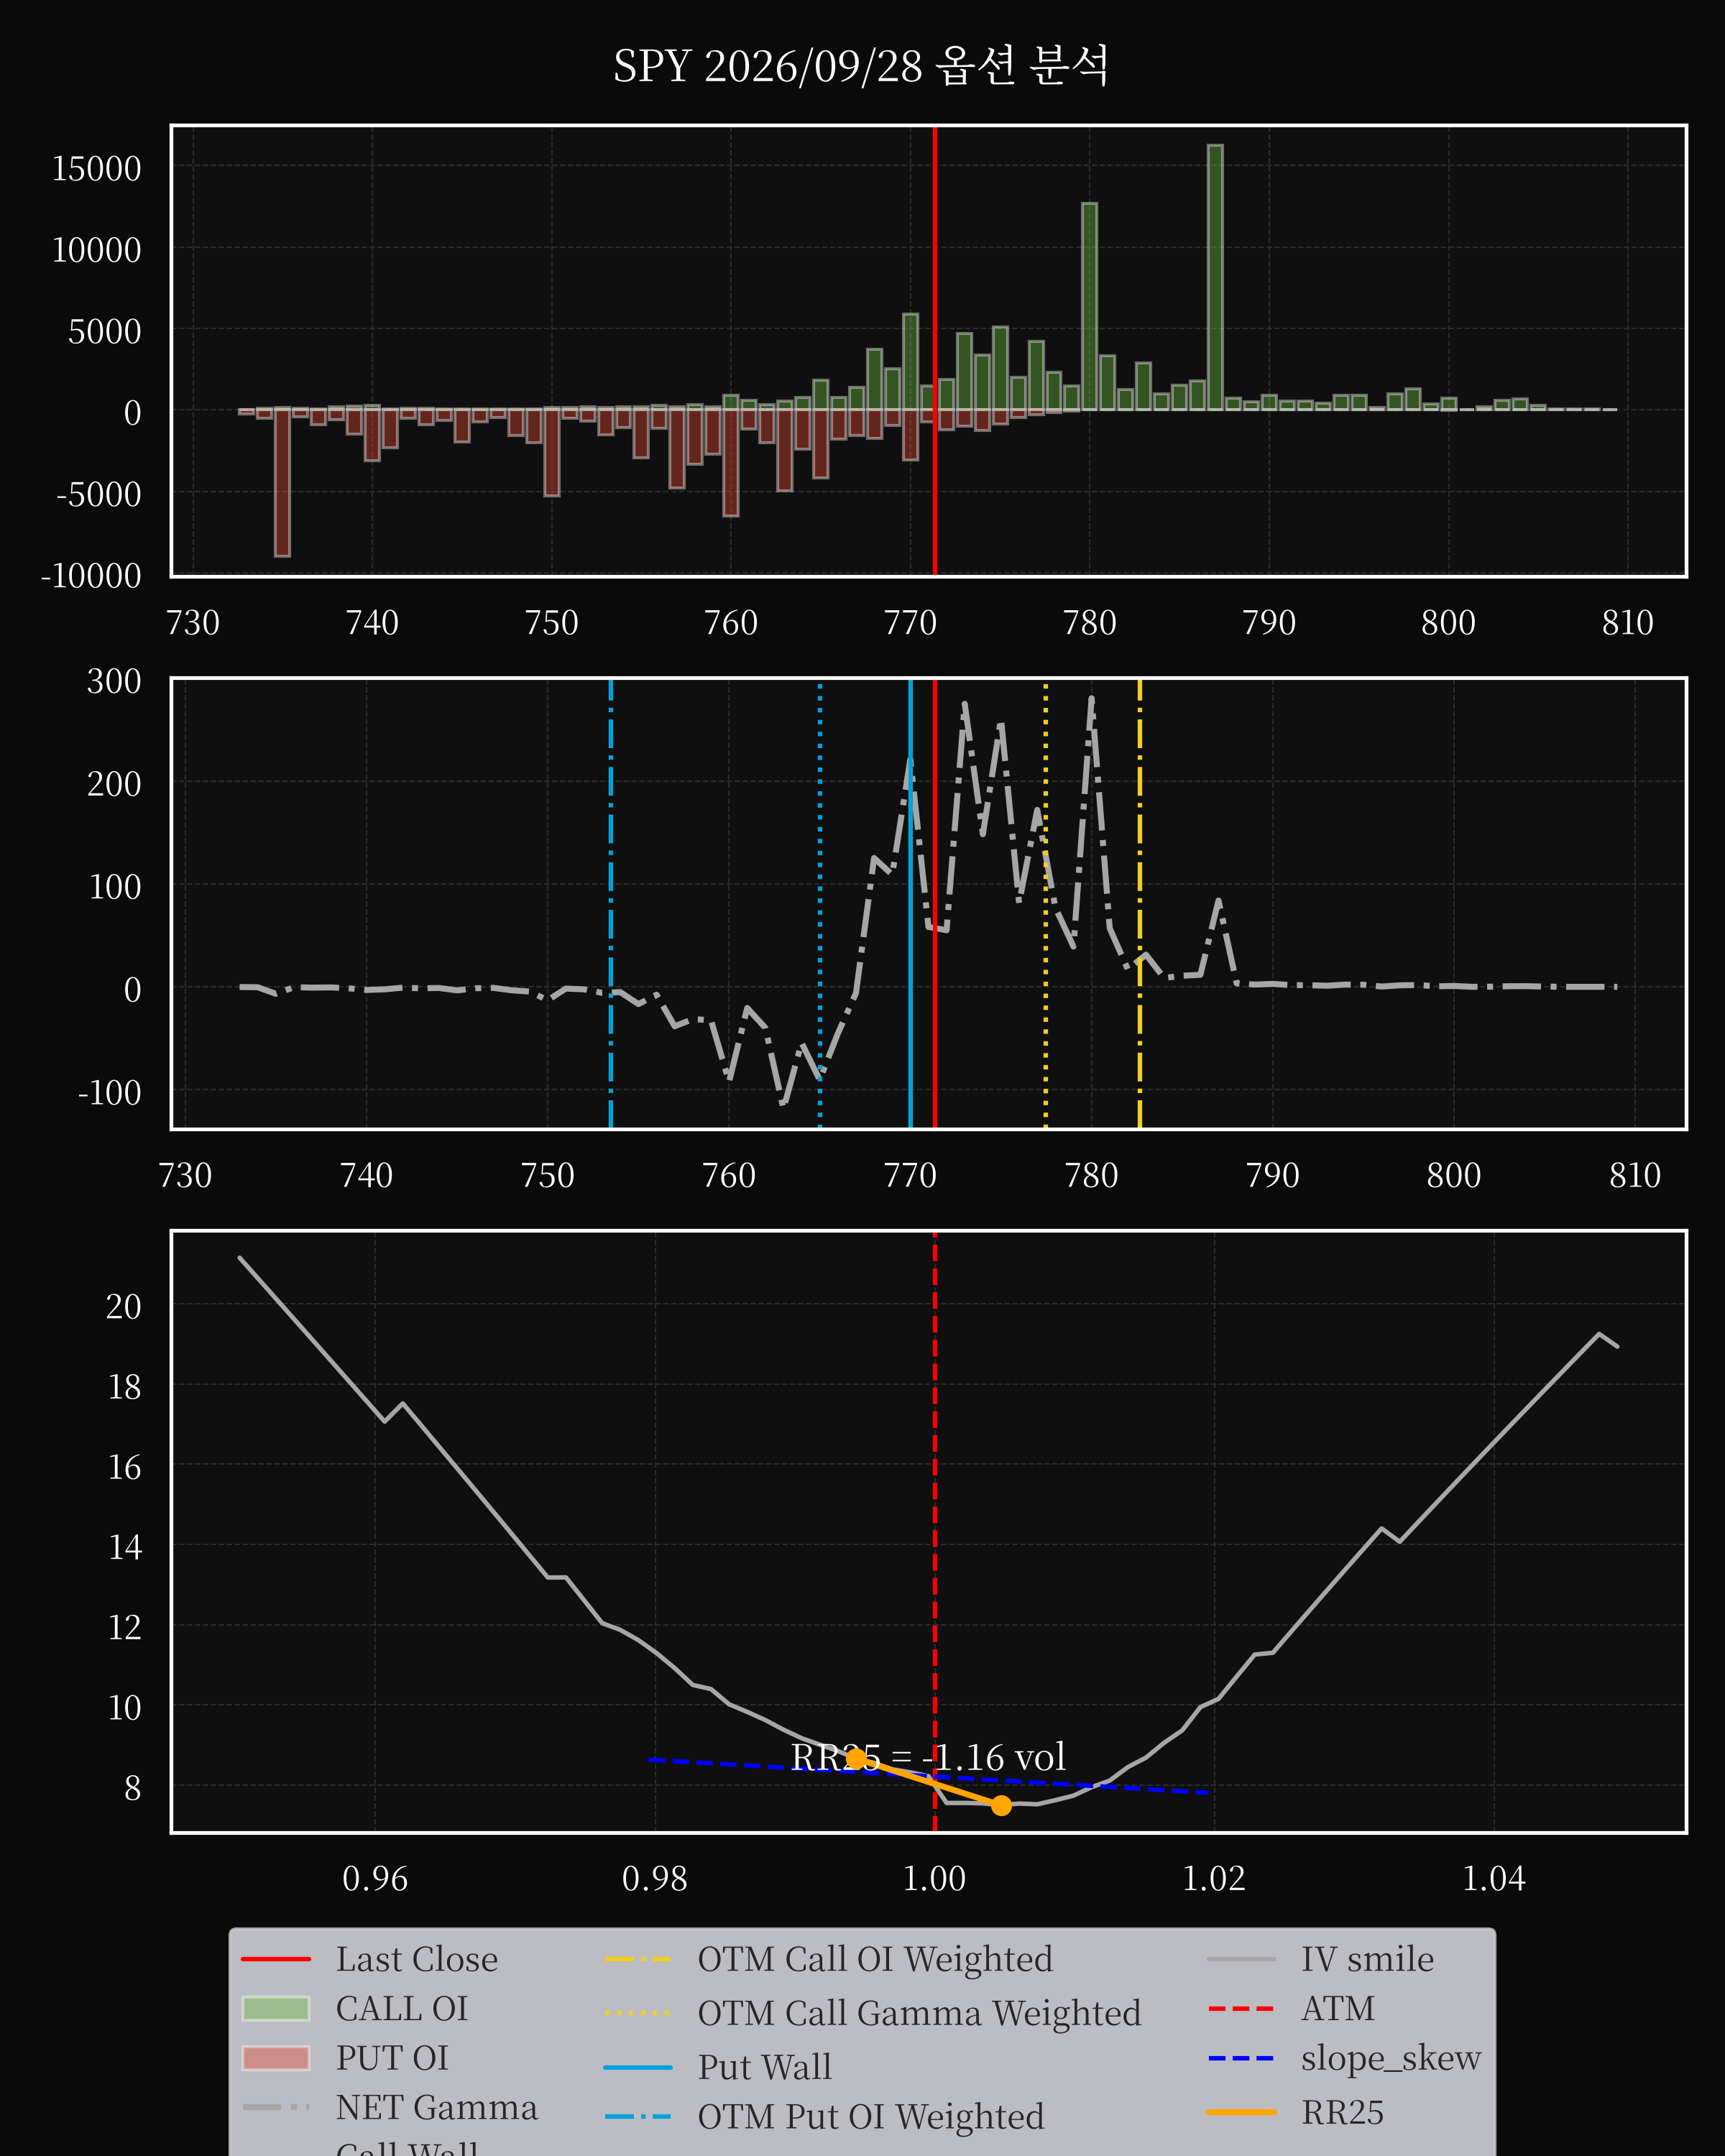The width and height of the screenshot is (1725, 2156).
Task: Click the '300' y-axis label in gamma chart
Action: click(x=114, y=681)
